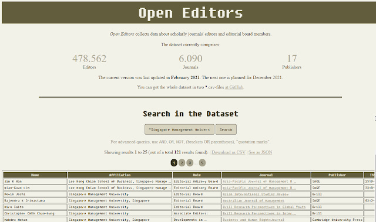Select current page 1 pagination button
The image size is (376, 222).
point(174,163)
